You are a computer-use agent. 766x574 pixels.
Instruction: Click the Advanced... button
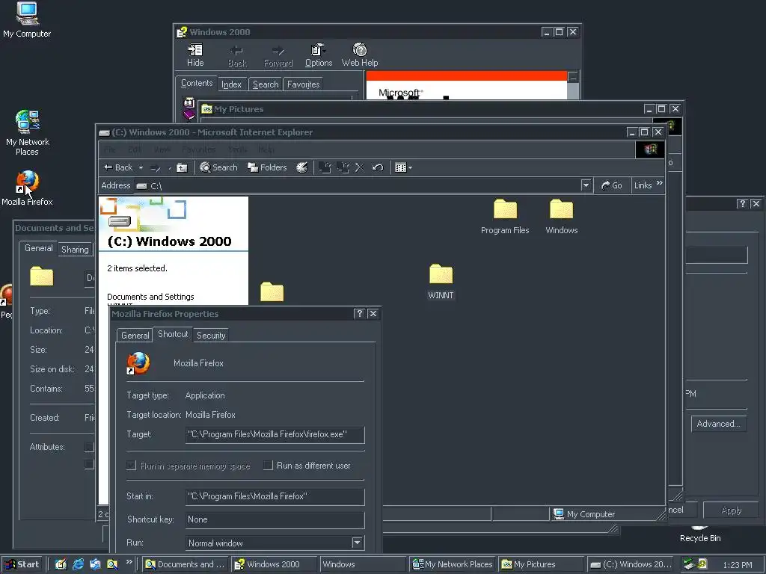click(718, 424)
